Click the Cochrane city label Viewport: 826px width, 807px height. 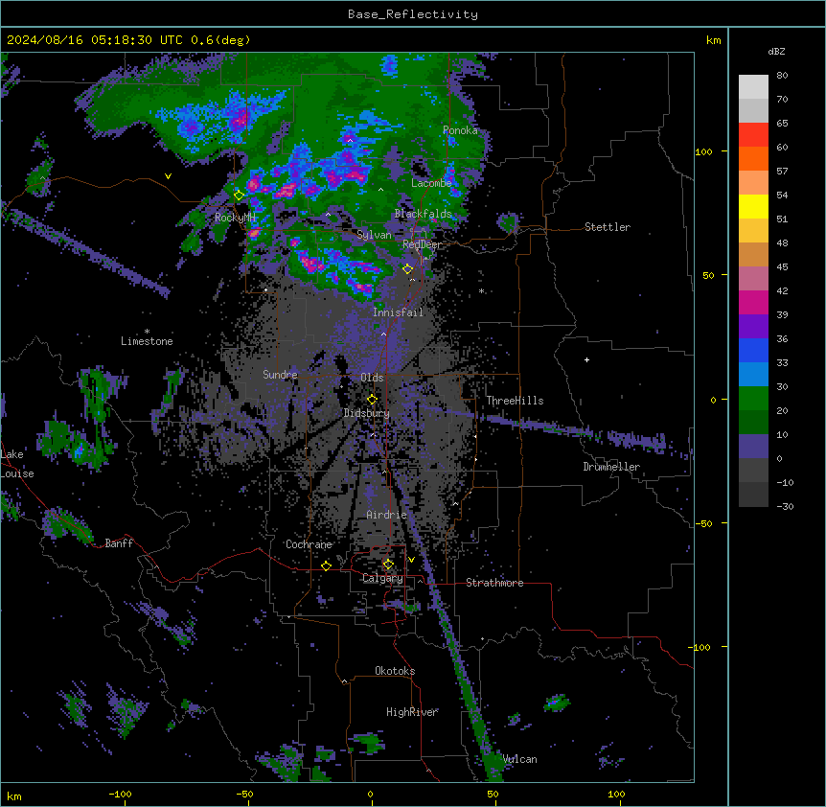tap(309, 544)
